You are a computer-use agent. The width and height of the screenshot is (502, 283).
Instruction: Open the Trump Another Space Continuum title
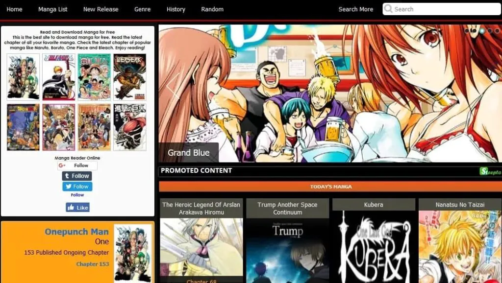tap(287, 209)
